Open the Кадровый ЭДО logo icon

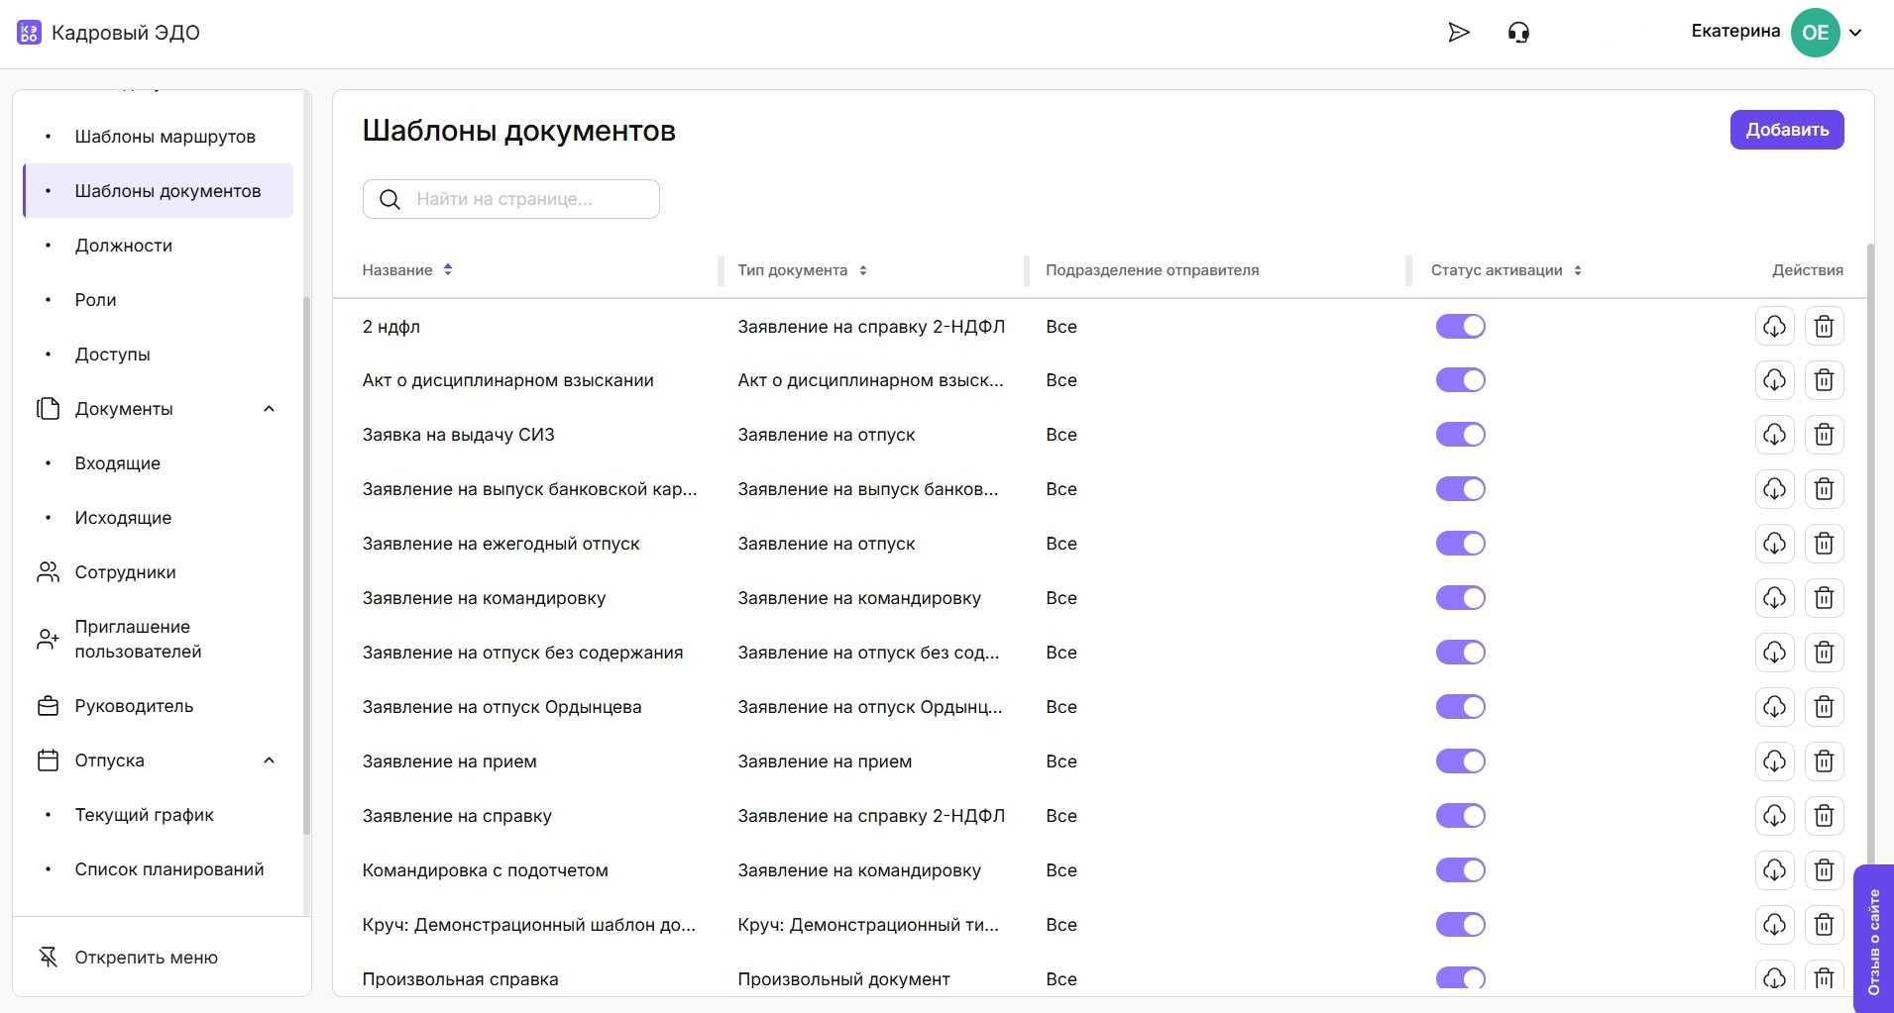[29, 32]
